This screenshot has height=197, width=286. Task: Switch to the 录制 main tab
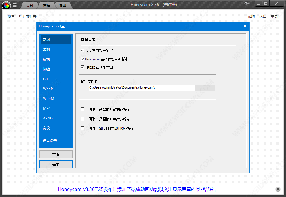30,6
